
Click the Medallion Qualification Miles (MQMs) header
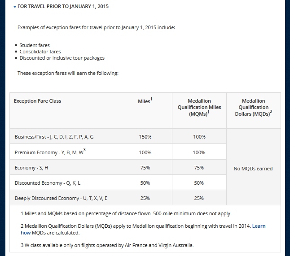tap(199, 108)
